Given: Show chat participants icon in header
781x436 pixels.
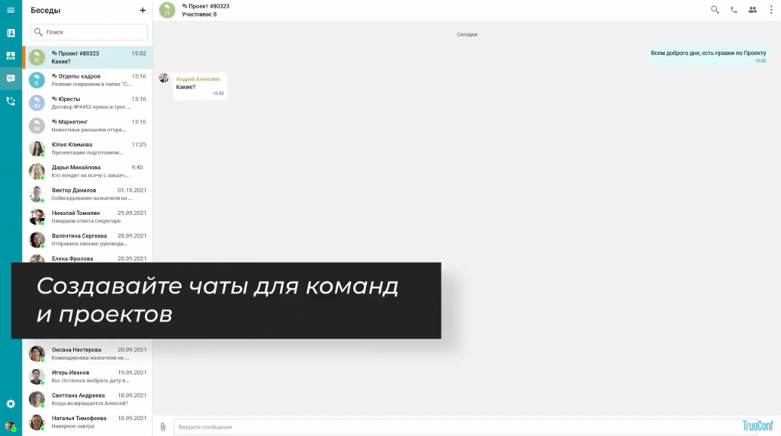Looking at the screenshot, I should tap(753, 9).
